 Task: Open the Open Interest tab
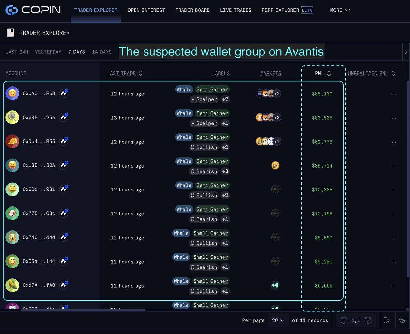[x=146, y=10]
